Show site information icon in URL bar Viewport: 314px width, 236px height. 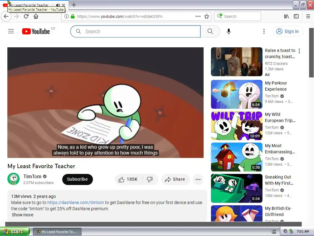(67, 17)
